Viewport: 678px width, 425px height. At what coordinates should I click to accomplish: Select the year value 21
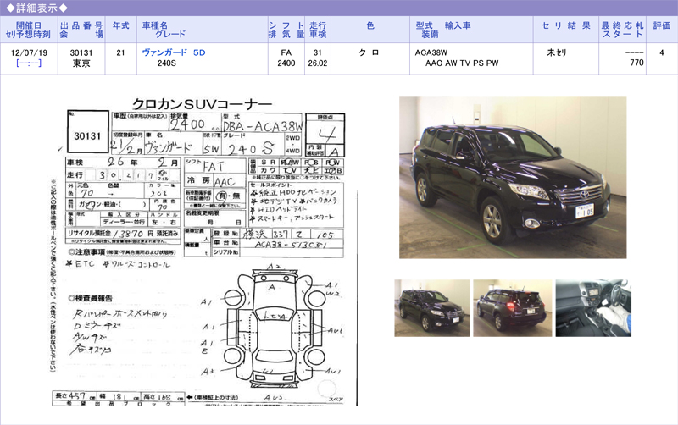(120, 52)
